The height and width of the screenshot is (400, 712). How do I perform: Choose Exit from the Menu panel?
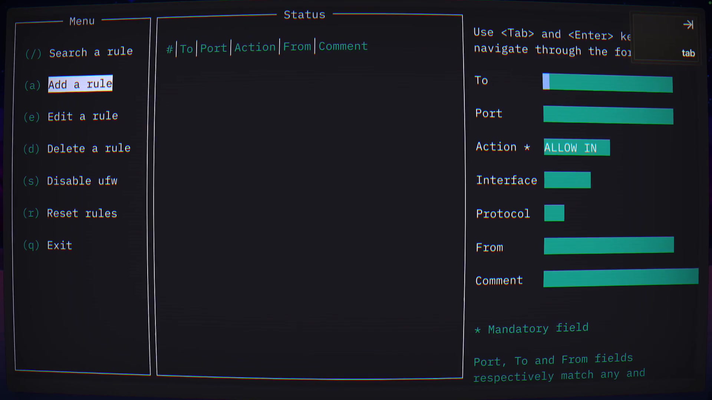point(59,245)
